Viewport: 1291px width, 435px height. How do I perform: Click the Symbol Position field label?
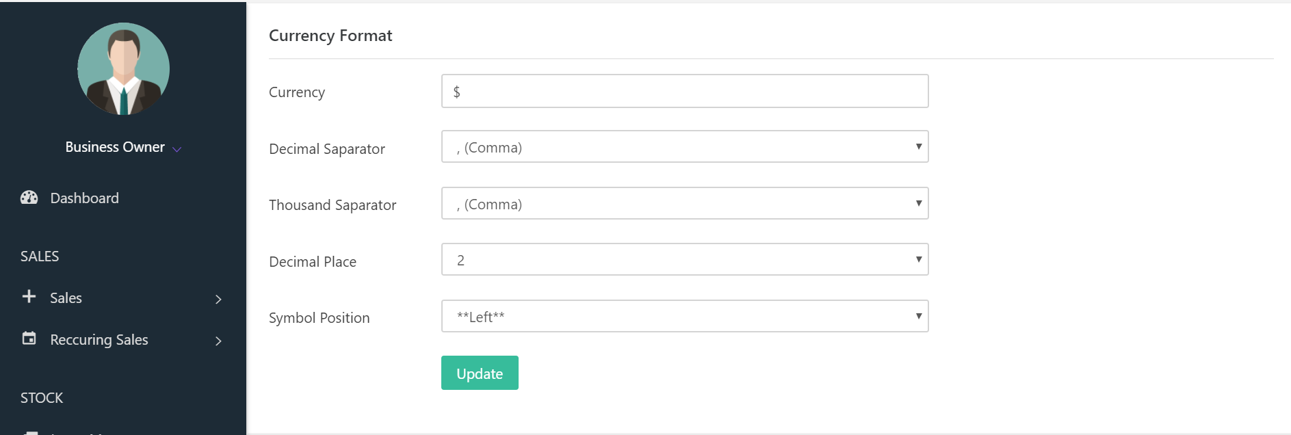click(x=319, y=318)
